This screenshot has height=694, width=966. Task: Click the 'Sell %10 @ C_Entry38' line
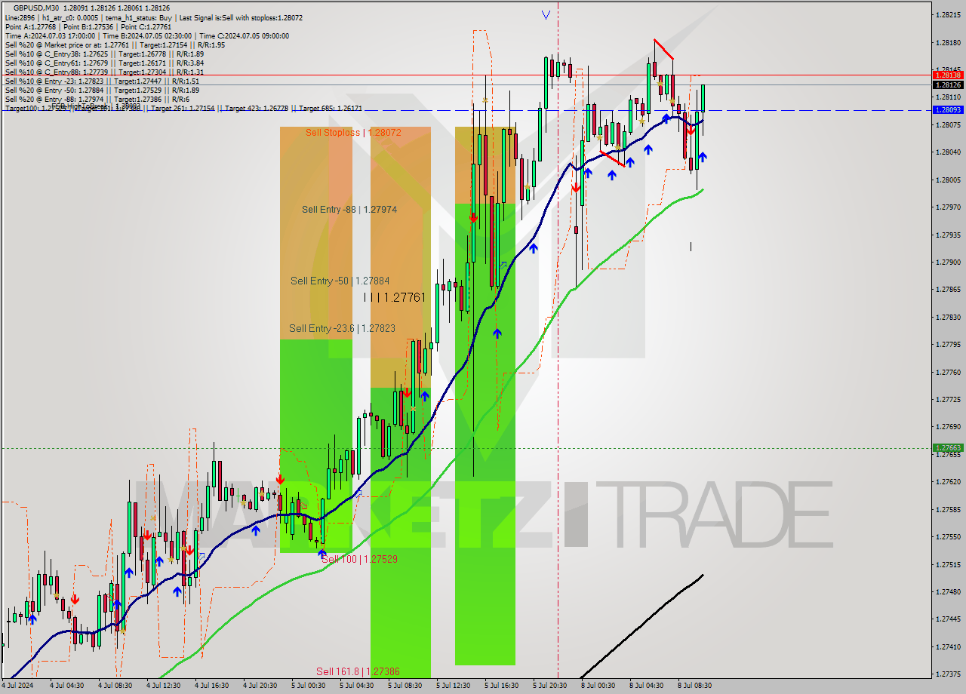[104, 54]
